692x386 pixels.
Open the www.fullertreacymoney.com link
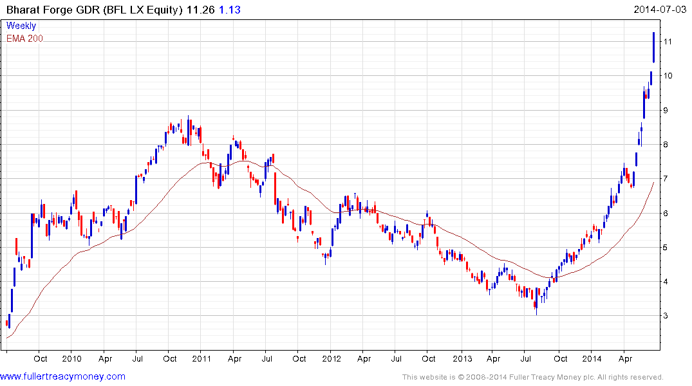point(62,376)
